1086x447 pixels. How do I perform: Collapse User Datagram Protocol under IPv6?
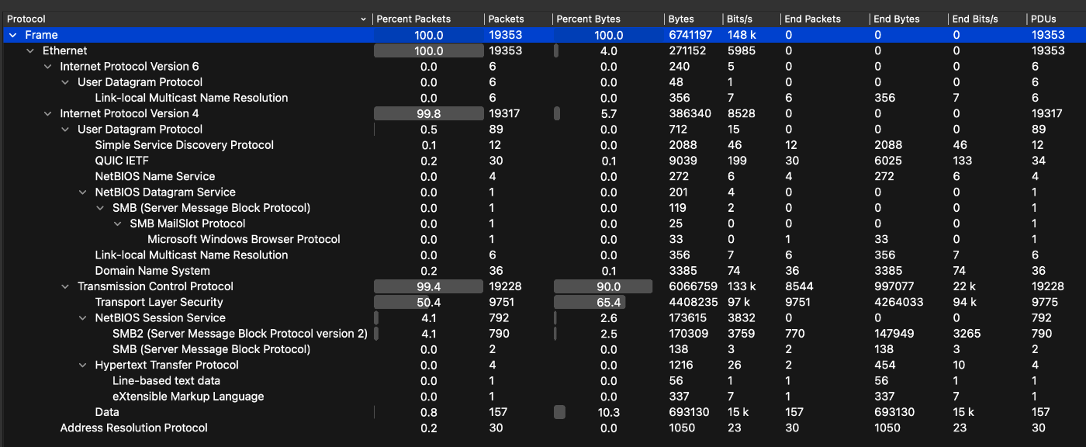coord(65,82)
